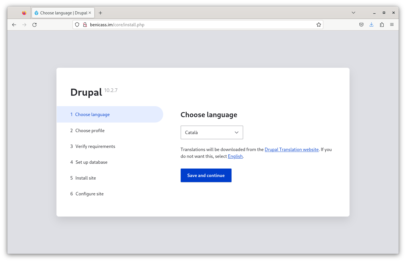This screenshot has width=406, height=262.
Task: Select step 5 Install site
Action: click(83, 178)
